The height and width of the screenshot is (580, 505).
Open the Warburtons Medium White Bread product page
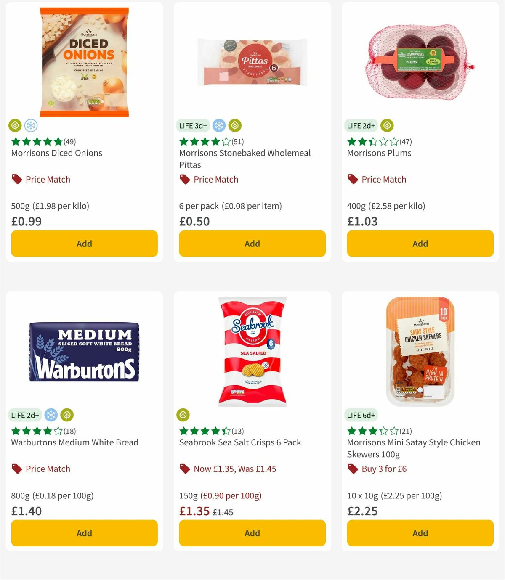click(x=74, y=442)
